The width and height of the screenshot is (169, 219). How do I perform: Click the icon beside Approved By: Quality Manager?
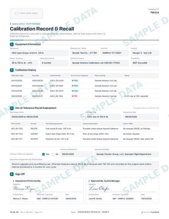[x=89, y=181]
